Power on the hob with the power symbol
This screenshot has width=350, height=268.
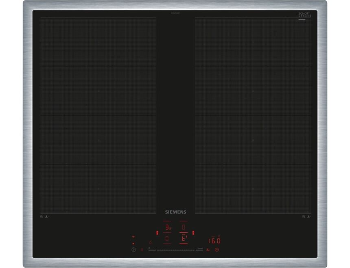[133, 249]
